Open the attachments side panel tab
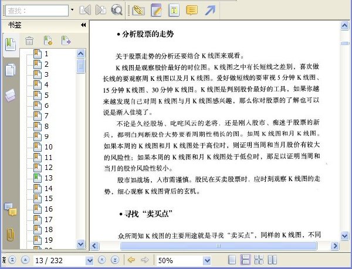Image resolution: width=352 pixels, height=269 pixels. click(x=11, y=234)
